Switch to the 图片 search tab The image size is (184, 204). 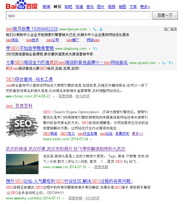pyautogui.click(x=101, y=7)
